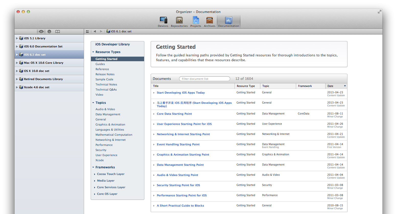The image size is (397, 214).
Task: Open Start Developing iOS Apps Today
Action: (x=181, y=93)
